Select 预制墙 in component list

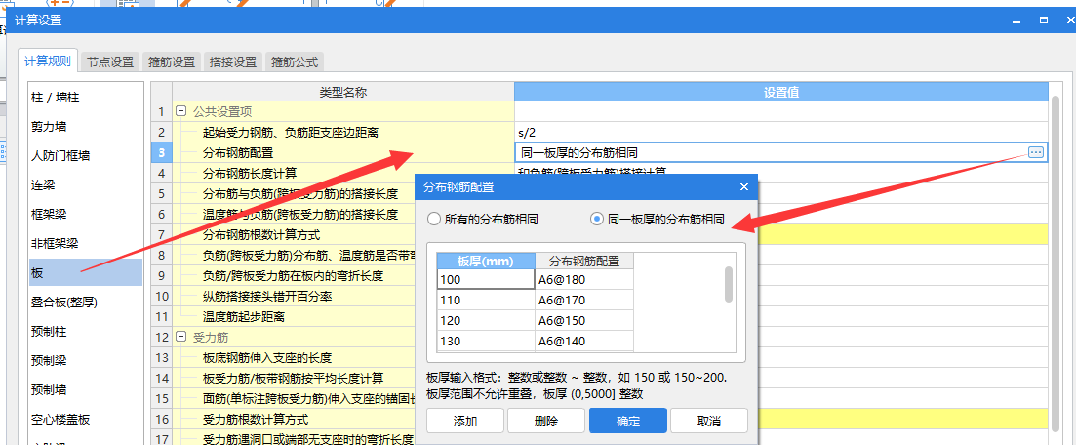click(86, 389)
